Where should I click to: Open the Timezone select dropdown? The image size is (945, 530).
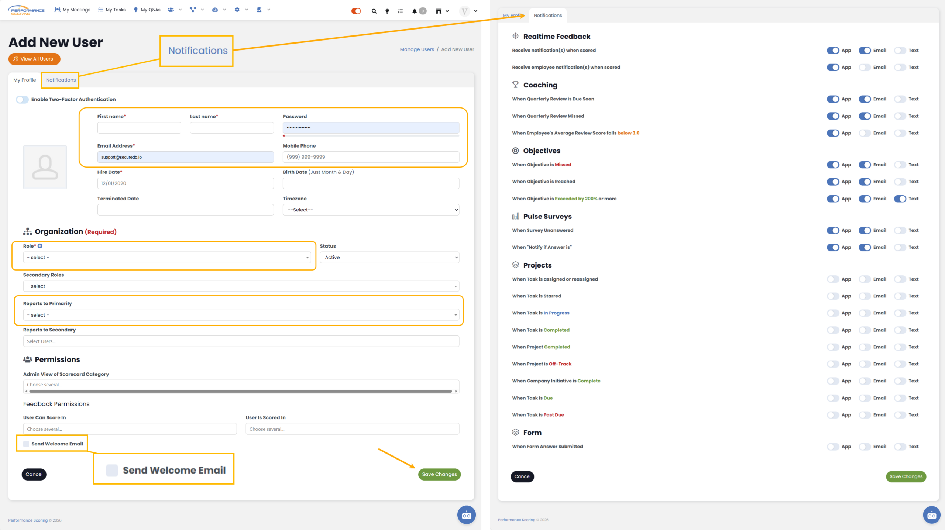point(371,210)
